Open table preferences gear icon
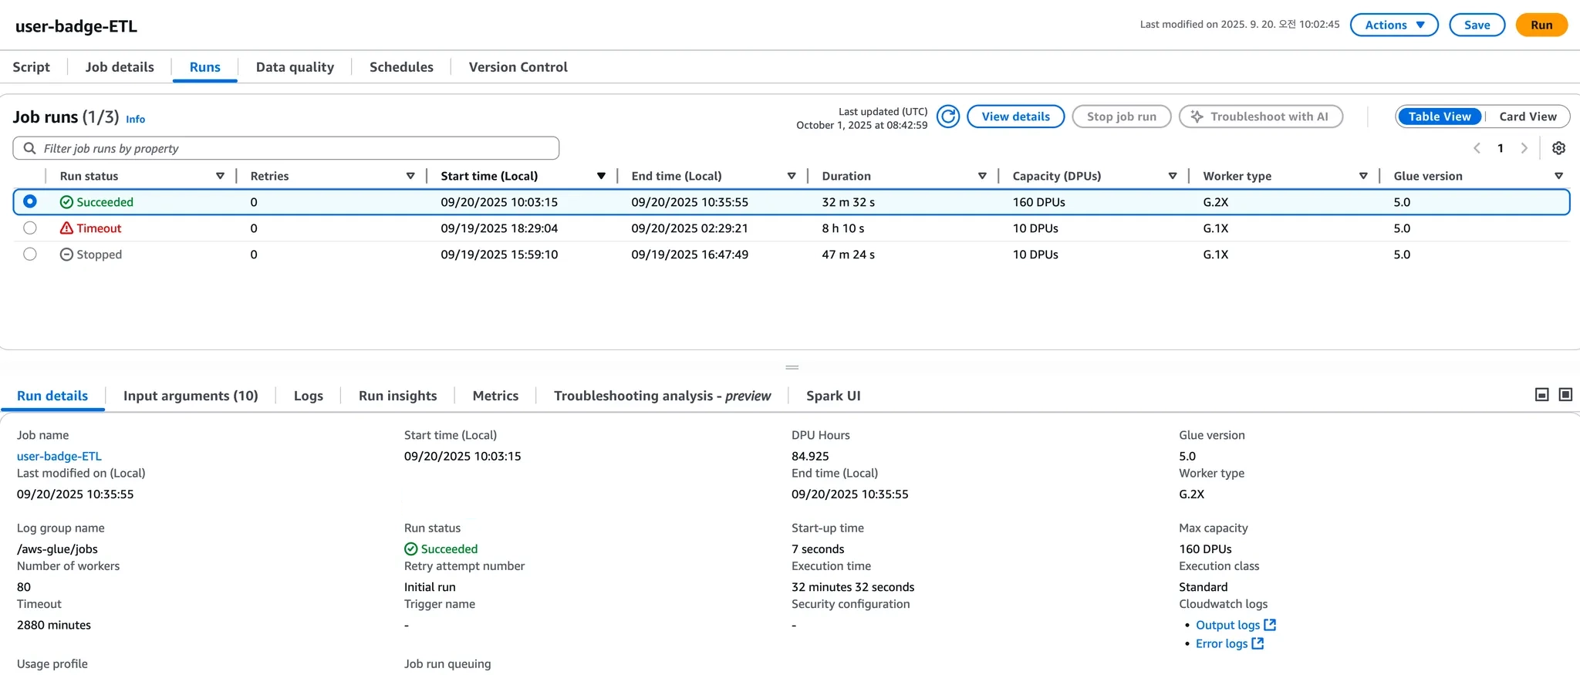This screenshot has height=675, width=1580. (1558, 148)
